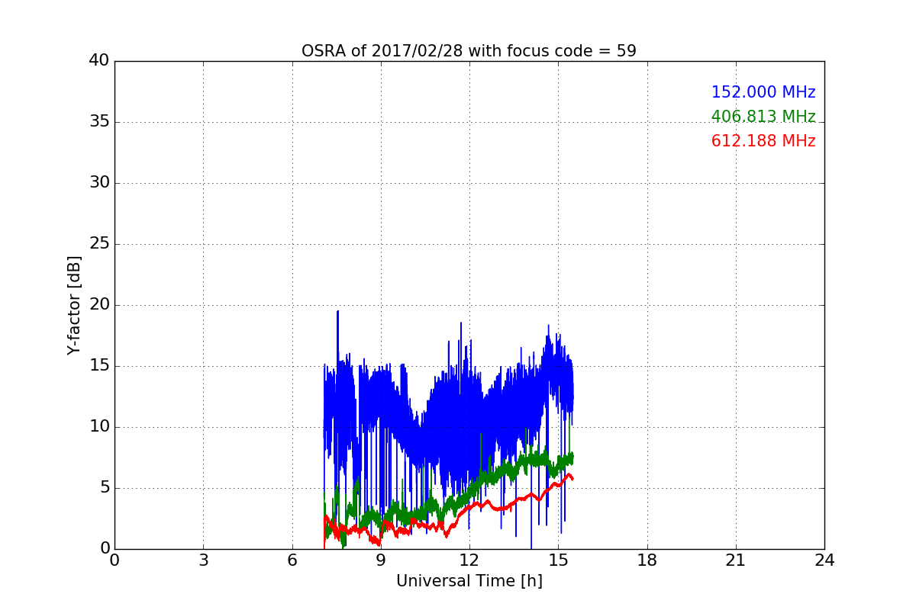
Task: Click the x-axis tick label '21'
Action: point(736,560)
